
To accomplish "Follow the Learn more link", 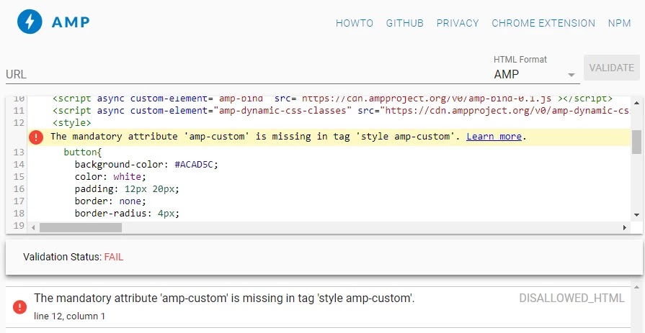I will pos(494,137).
